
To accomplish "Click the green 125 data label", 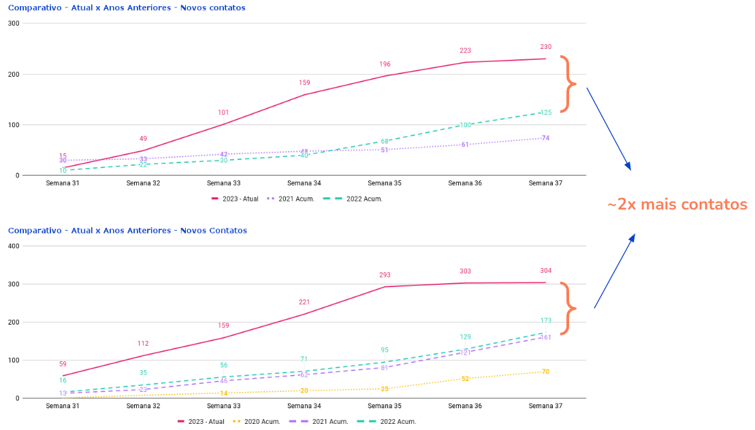I will point(546,113).
